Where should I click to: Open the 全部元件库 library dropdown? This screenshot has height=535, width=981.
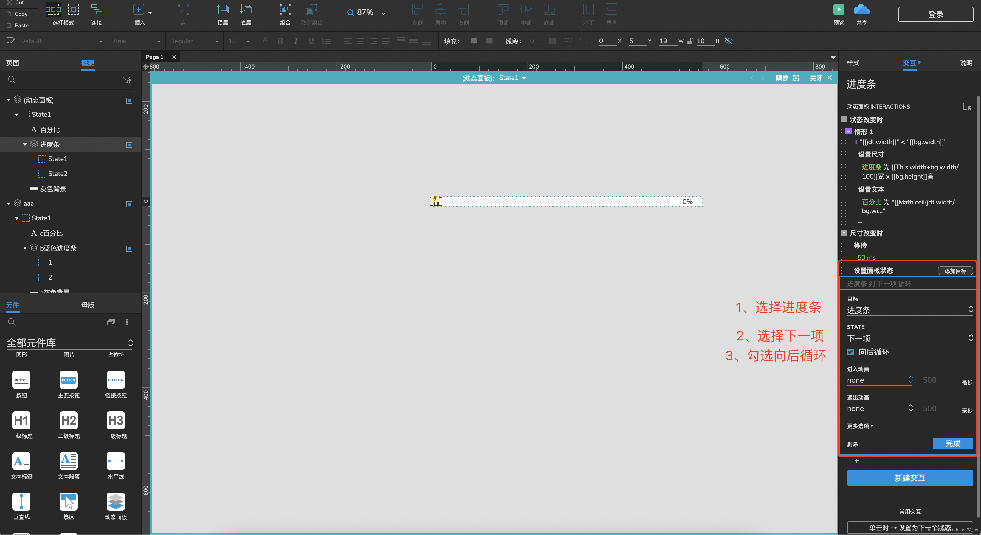point(70,343)
